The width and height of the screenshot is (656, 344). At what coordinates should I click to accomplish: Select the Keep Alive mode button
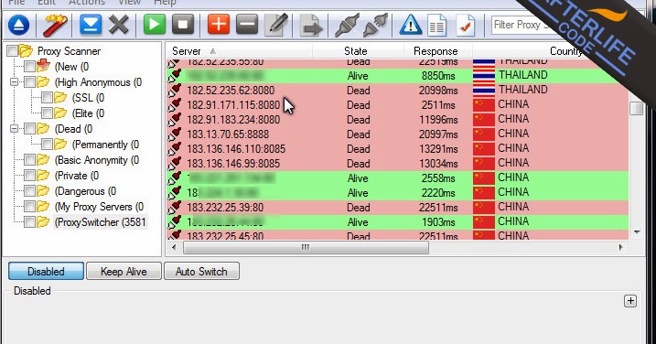[x=124, y=271]
